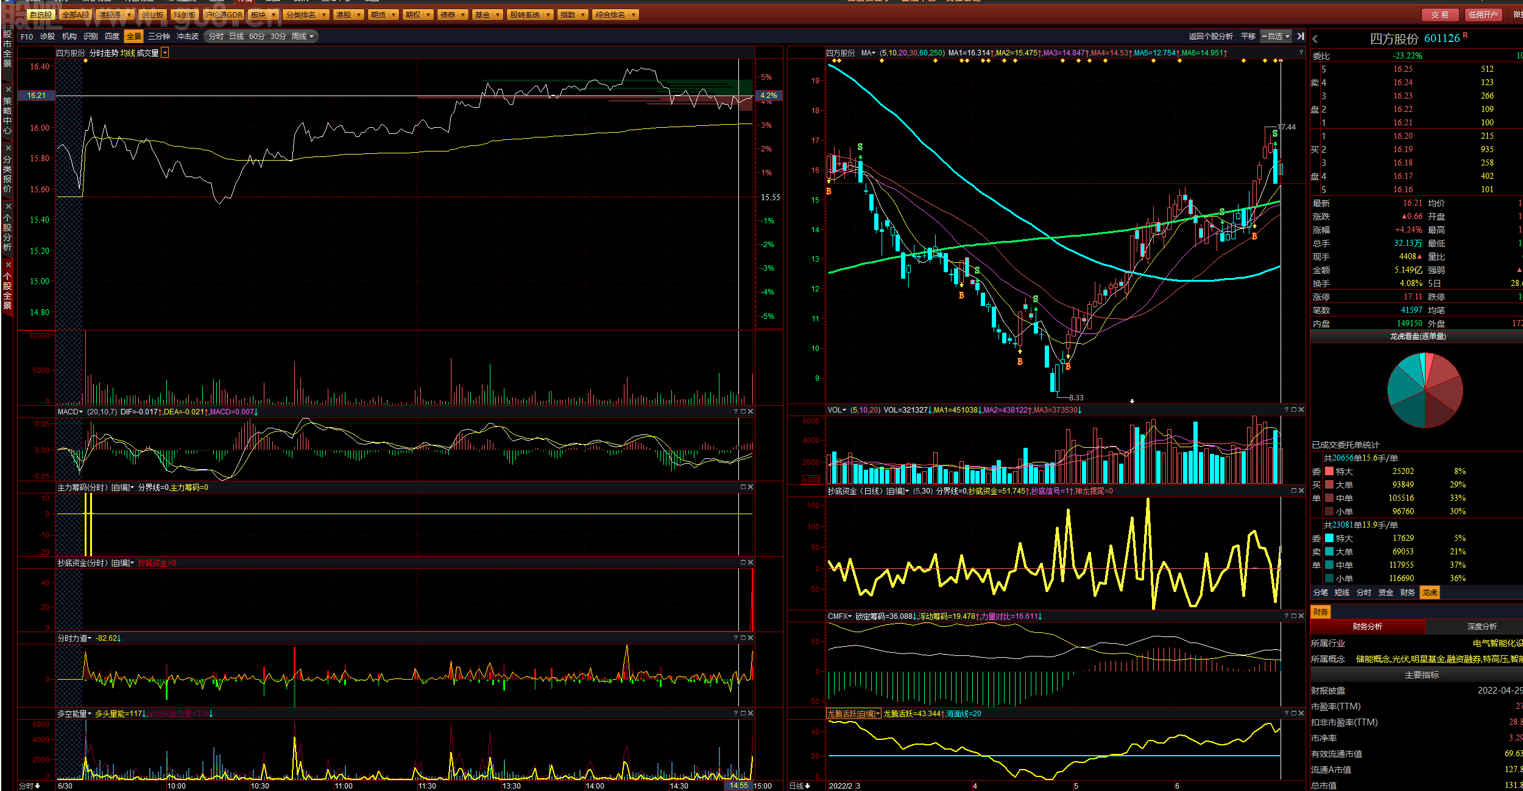Click the 平移 pan button
The image size is (1523, 791).
1248,37
